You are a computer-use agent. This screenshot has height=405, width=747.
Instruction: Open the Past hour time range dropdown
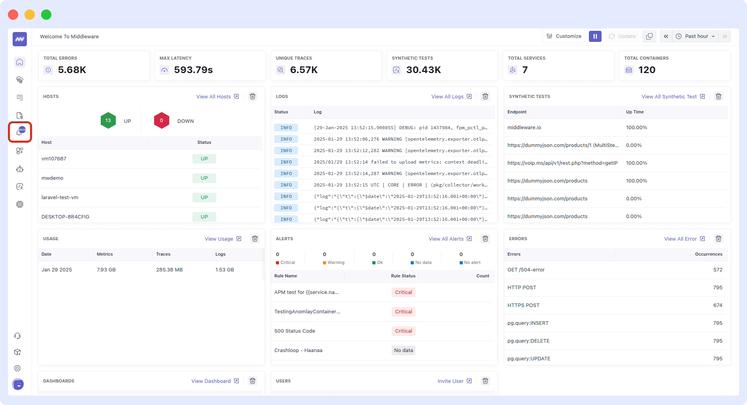coord(696,36)
